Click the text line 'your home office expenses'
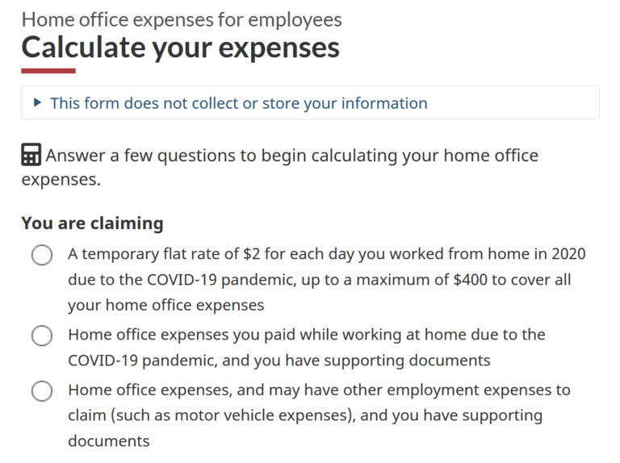 (x=166, y=306)
